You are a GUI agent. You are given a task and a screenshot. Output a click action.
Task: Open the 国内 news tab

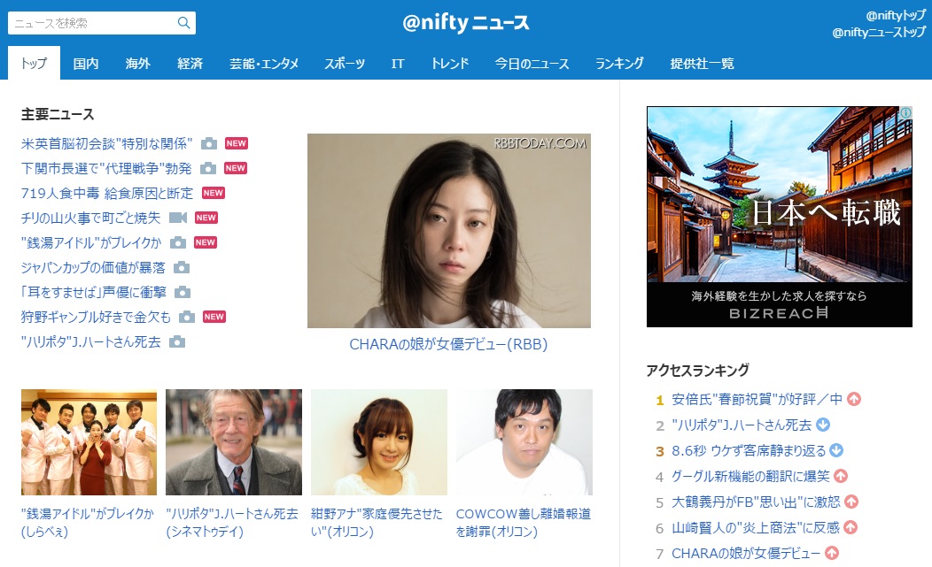(86, 64)
